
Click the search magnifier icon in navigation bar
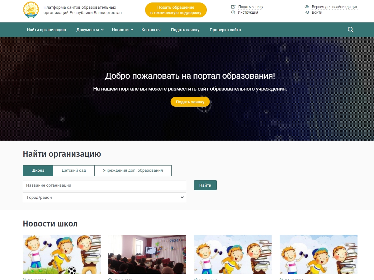(x=350, y=30)
